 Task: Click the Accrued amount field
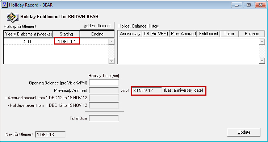pos(104,98)
